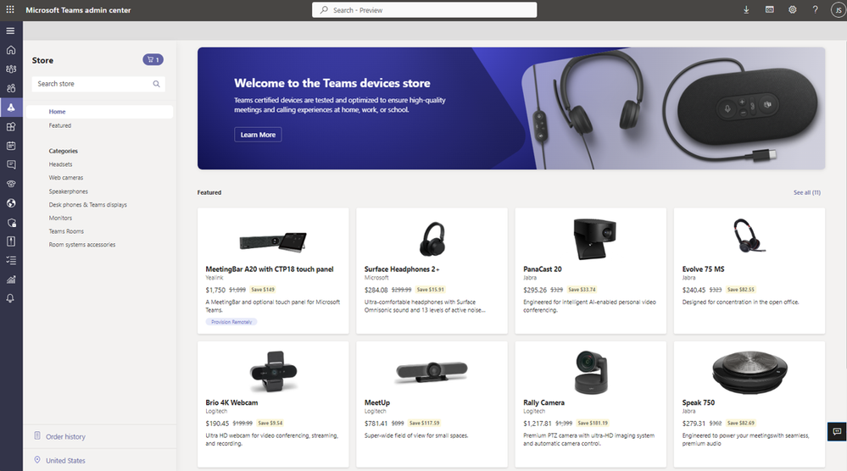Open the Headsets category
This screenshot has height=471, width=847.
[x=60, y=164]
